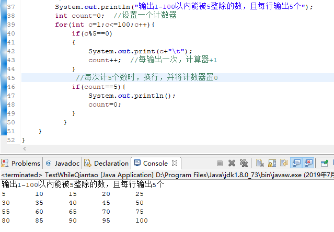This screenshot has width=334, height=232.
Task: Click line number 52 in gutter
Action: point(11,140)
